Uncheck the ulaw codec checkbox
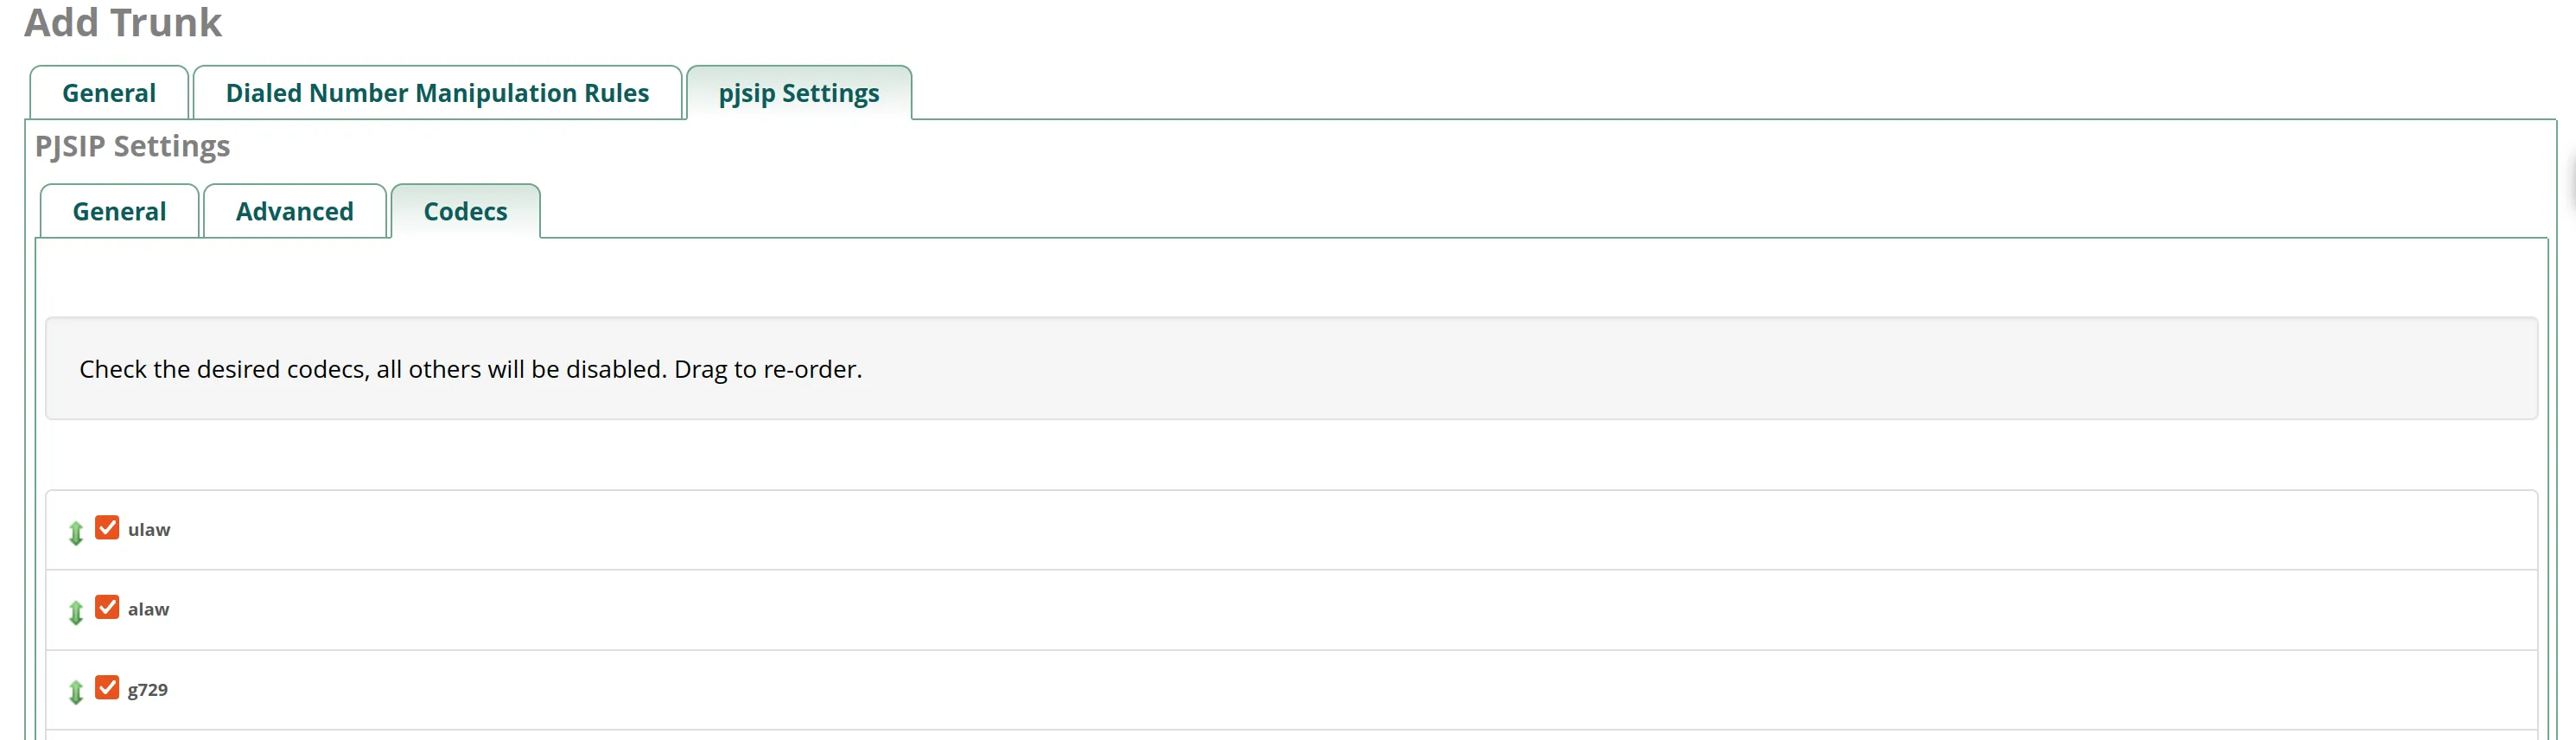 click(107, 527)
